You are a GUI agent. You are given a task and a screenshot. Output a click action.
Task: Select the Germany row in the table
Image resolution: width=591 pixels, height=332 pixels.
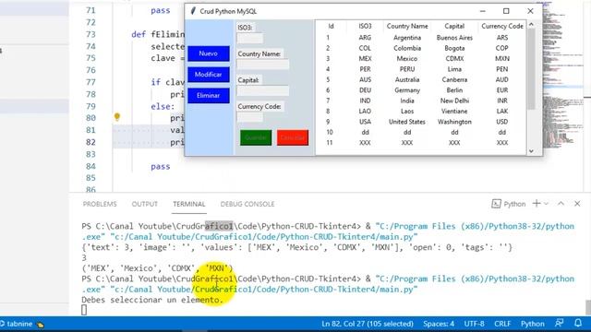421,90
